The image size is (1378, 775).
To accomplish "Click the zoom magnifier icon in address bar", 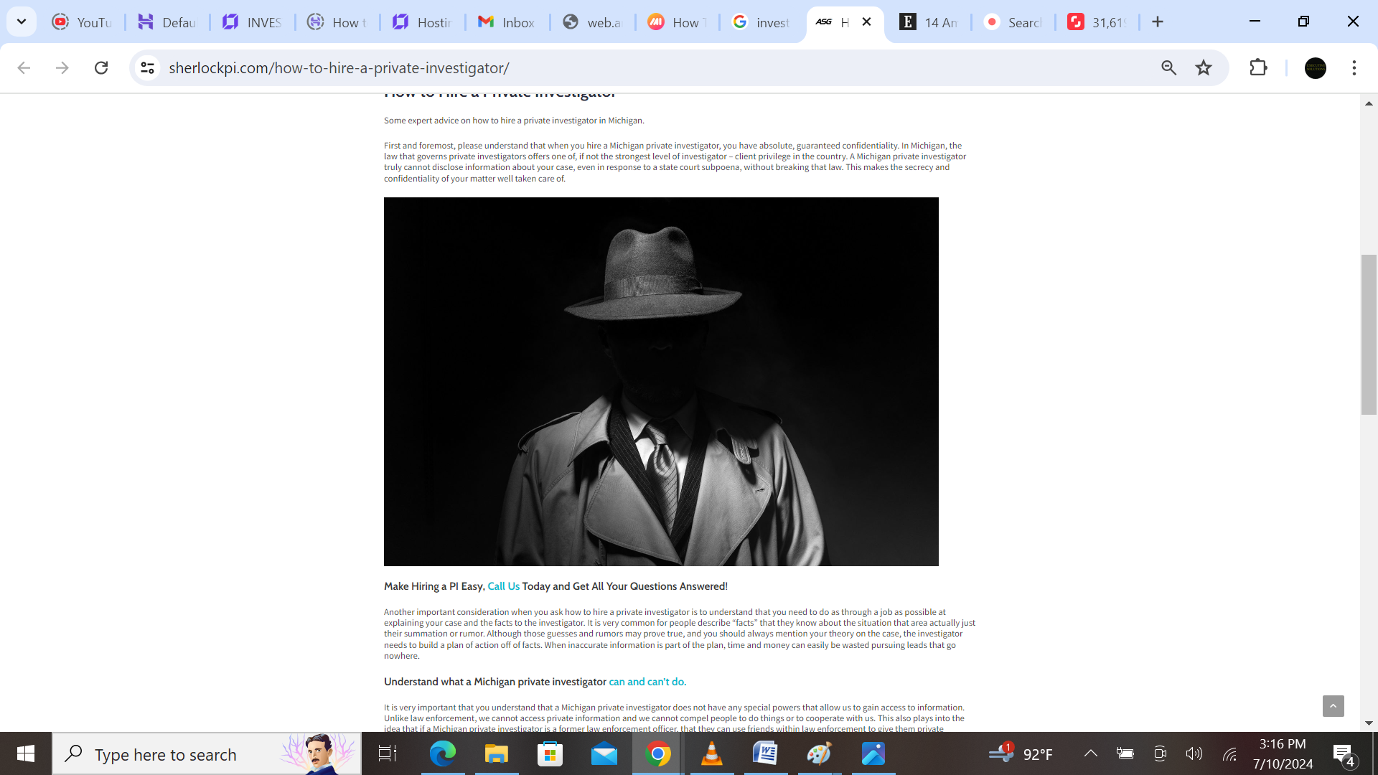I will coord(1168,67).
